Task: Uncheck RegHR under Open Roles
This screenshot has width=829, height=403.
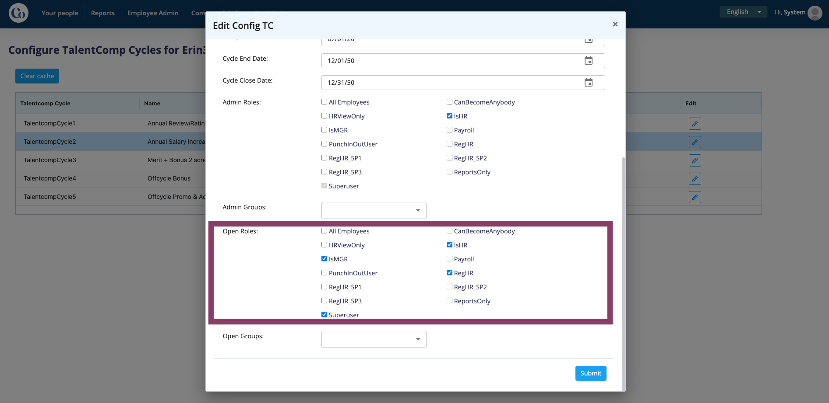Action: (449, 273)
